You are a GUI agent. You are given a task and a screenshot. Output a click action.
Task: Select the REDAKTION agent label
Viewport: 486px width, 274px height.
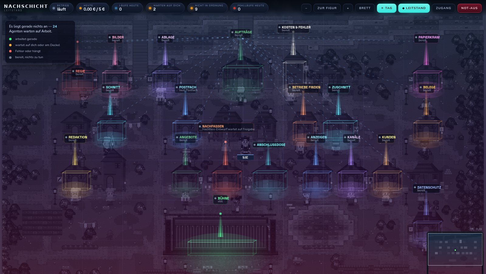click(76, 138)
